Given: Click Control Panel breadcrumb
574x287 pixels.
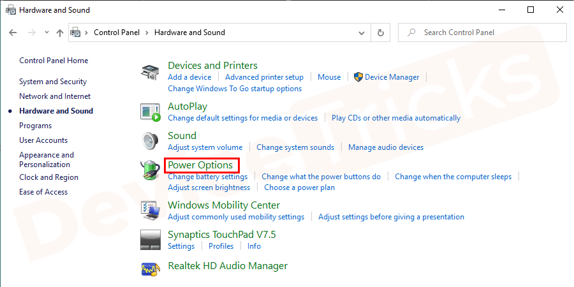Looking at the screenshot, I should [117, 33].
